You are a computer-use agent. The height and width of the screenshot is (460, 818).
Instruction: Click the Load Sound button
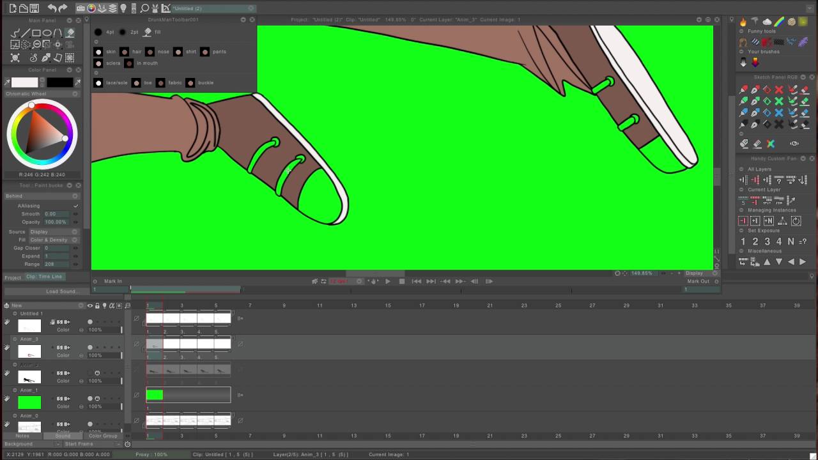point(61,292)
